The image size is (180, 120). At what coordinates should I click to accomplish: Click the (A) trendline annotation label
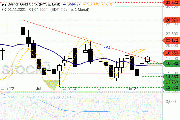107,47
